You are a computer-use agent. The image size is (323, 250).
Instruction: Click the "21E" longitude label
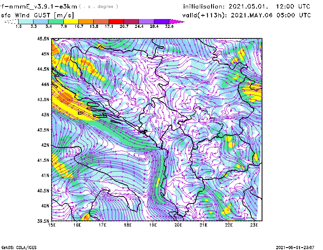(203, 225)
